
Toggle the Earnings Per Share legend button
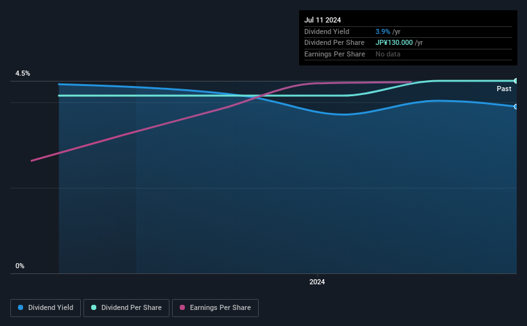tap(215, 308)
